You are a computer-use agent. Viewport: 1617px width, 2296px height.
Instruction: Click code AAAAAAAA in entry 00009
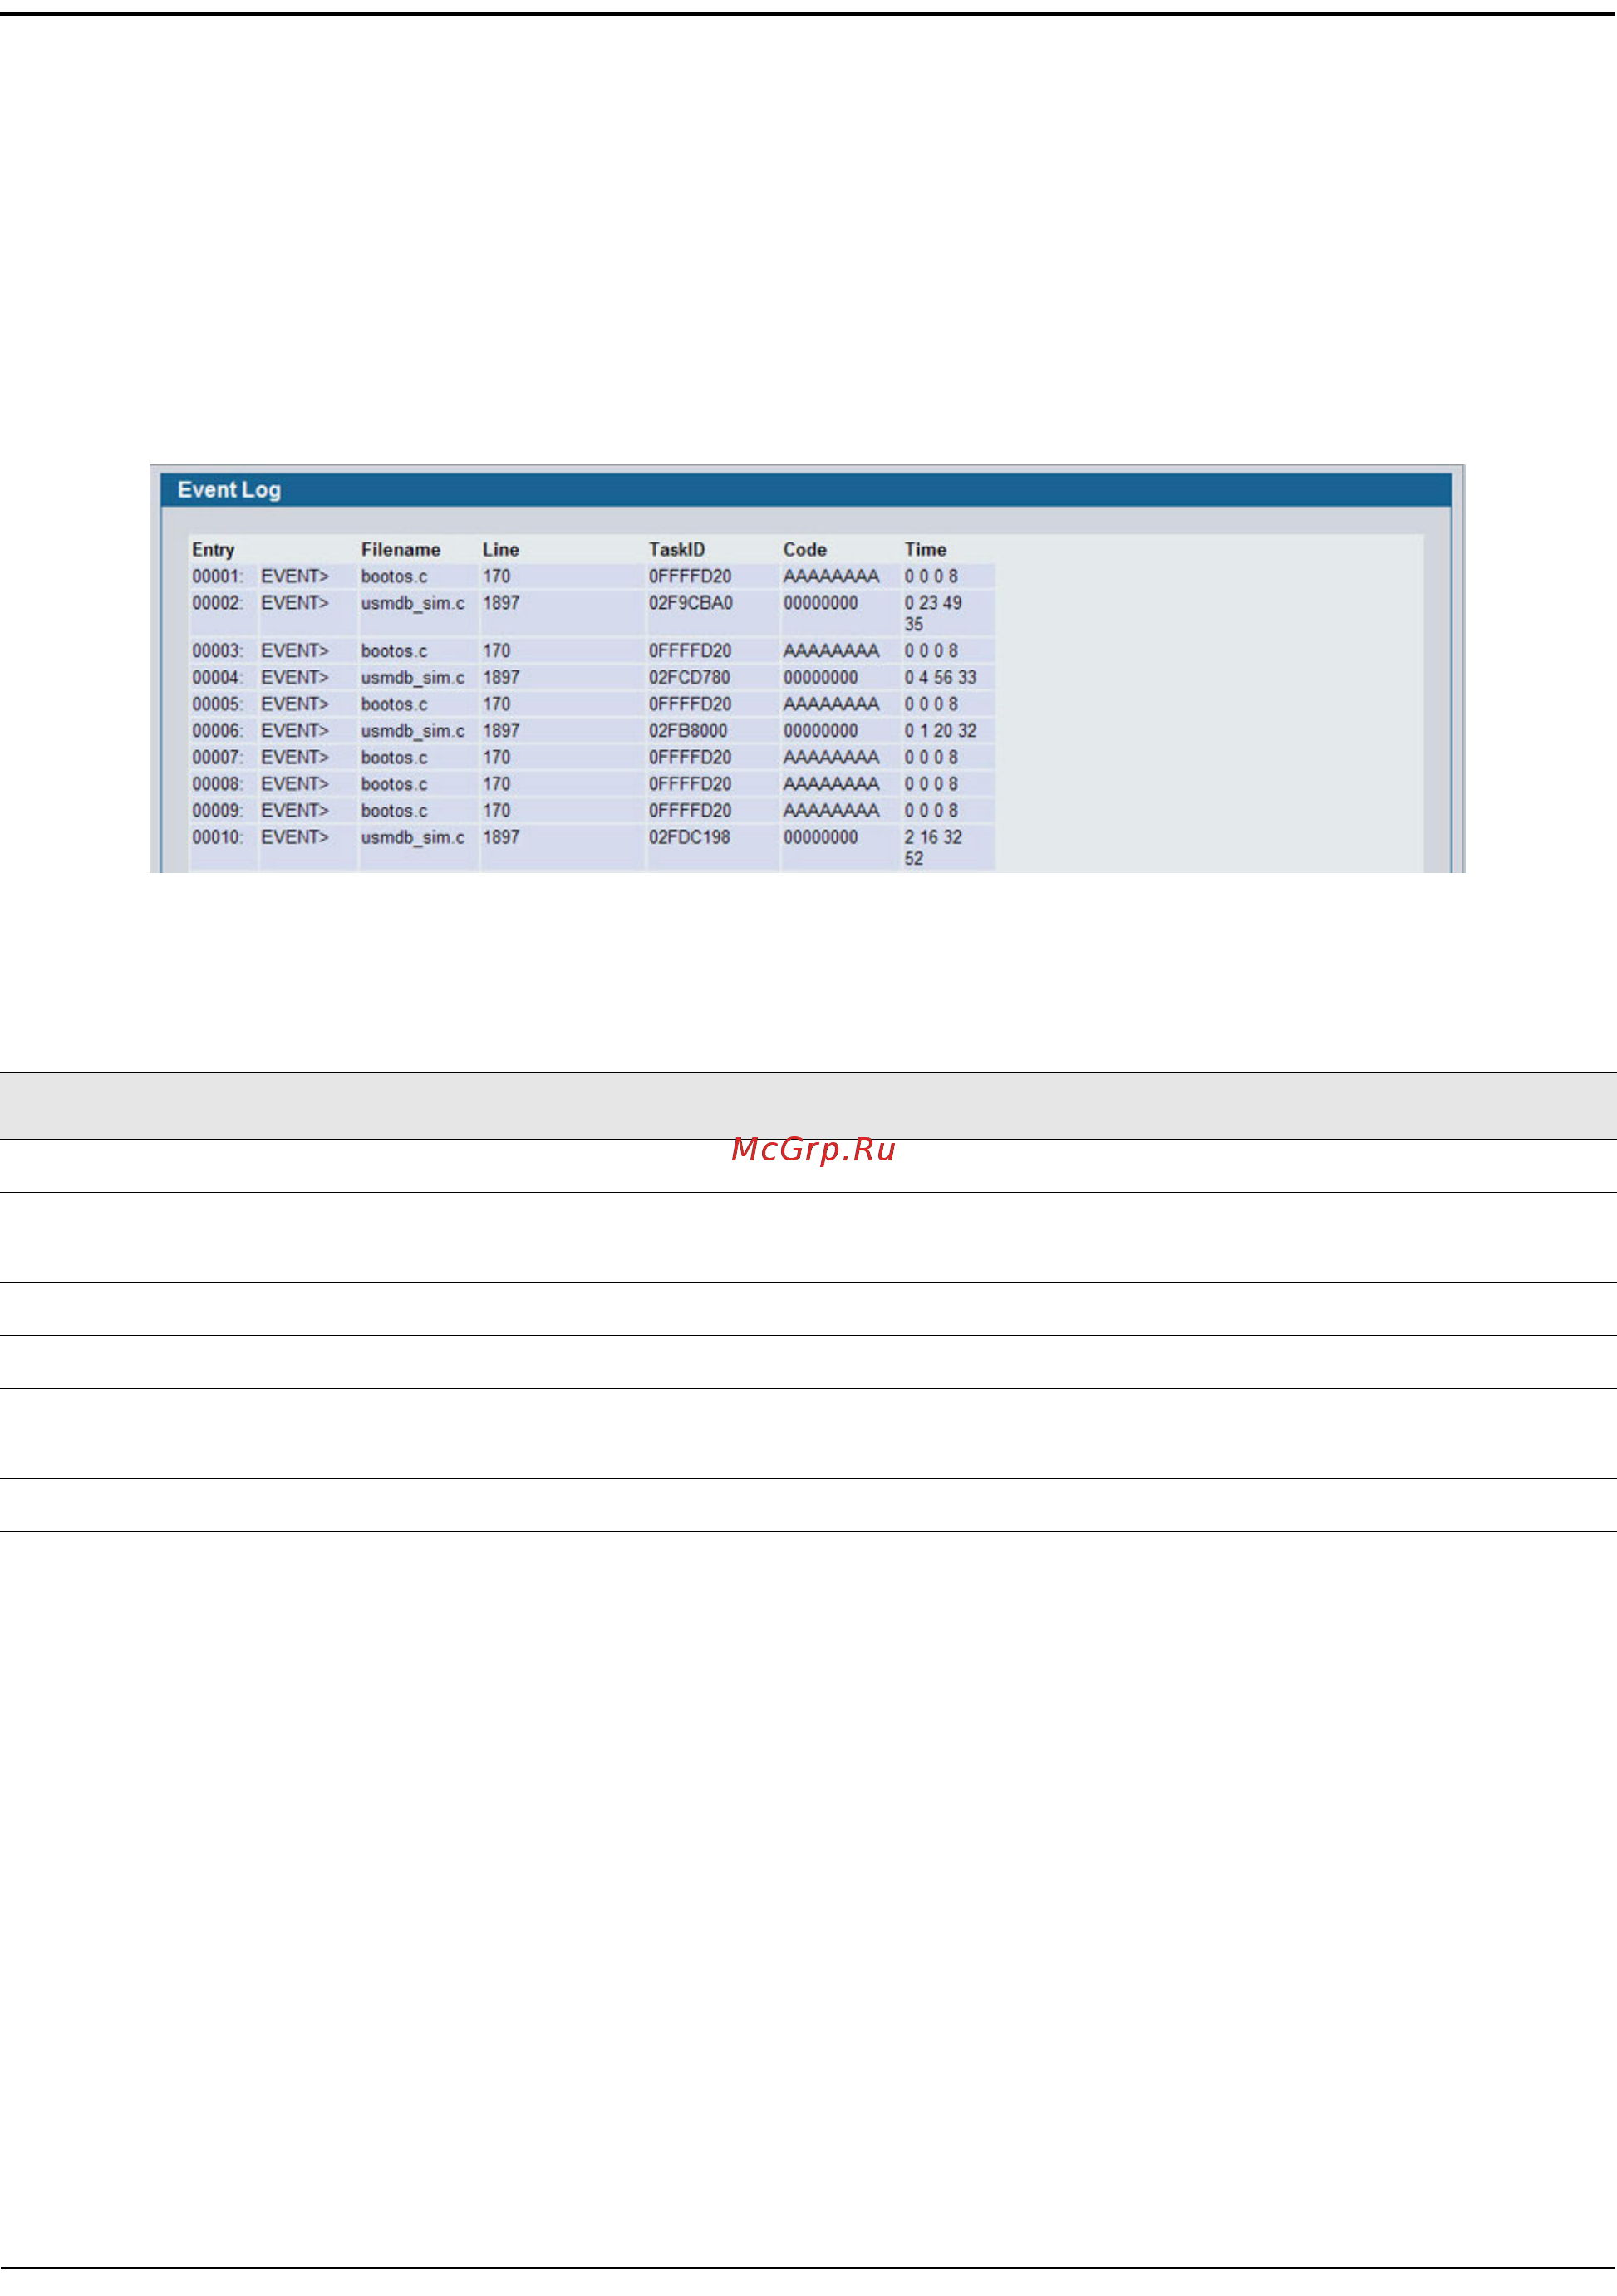click(831, 811)
